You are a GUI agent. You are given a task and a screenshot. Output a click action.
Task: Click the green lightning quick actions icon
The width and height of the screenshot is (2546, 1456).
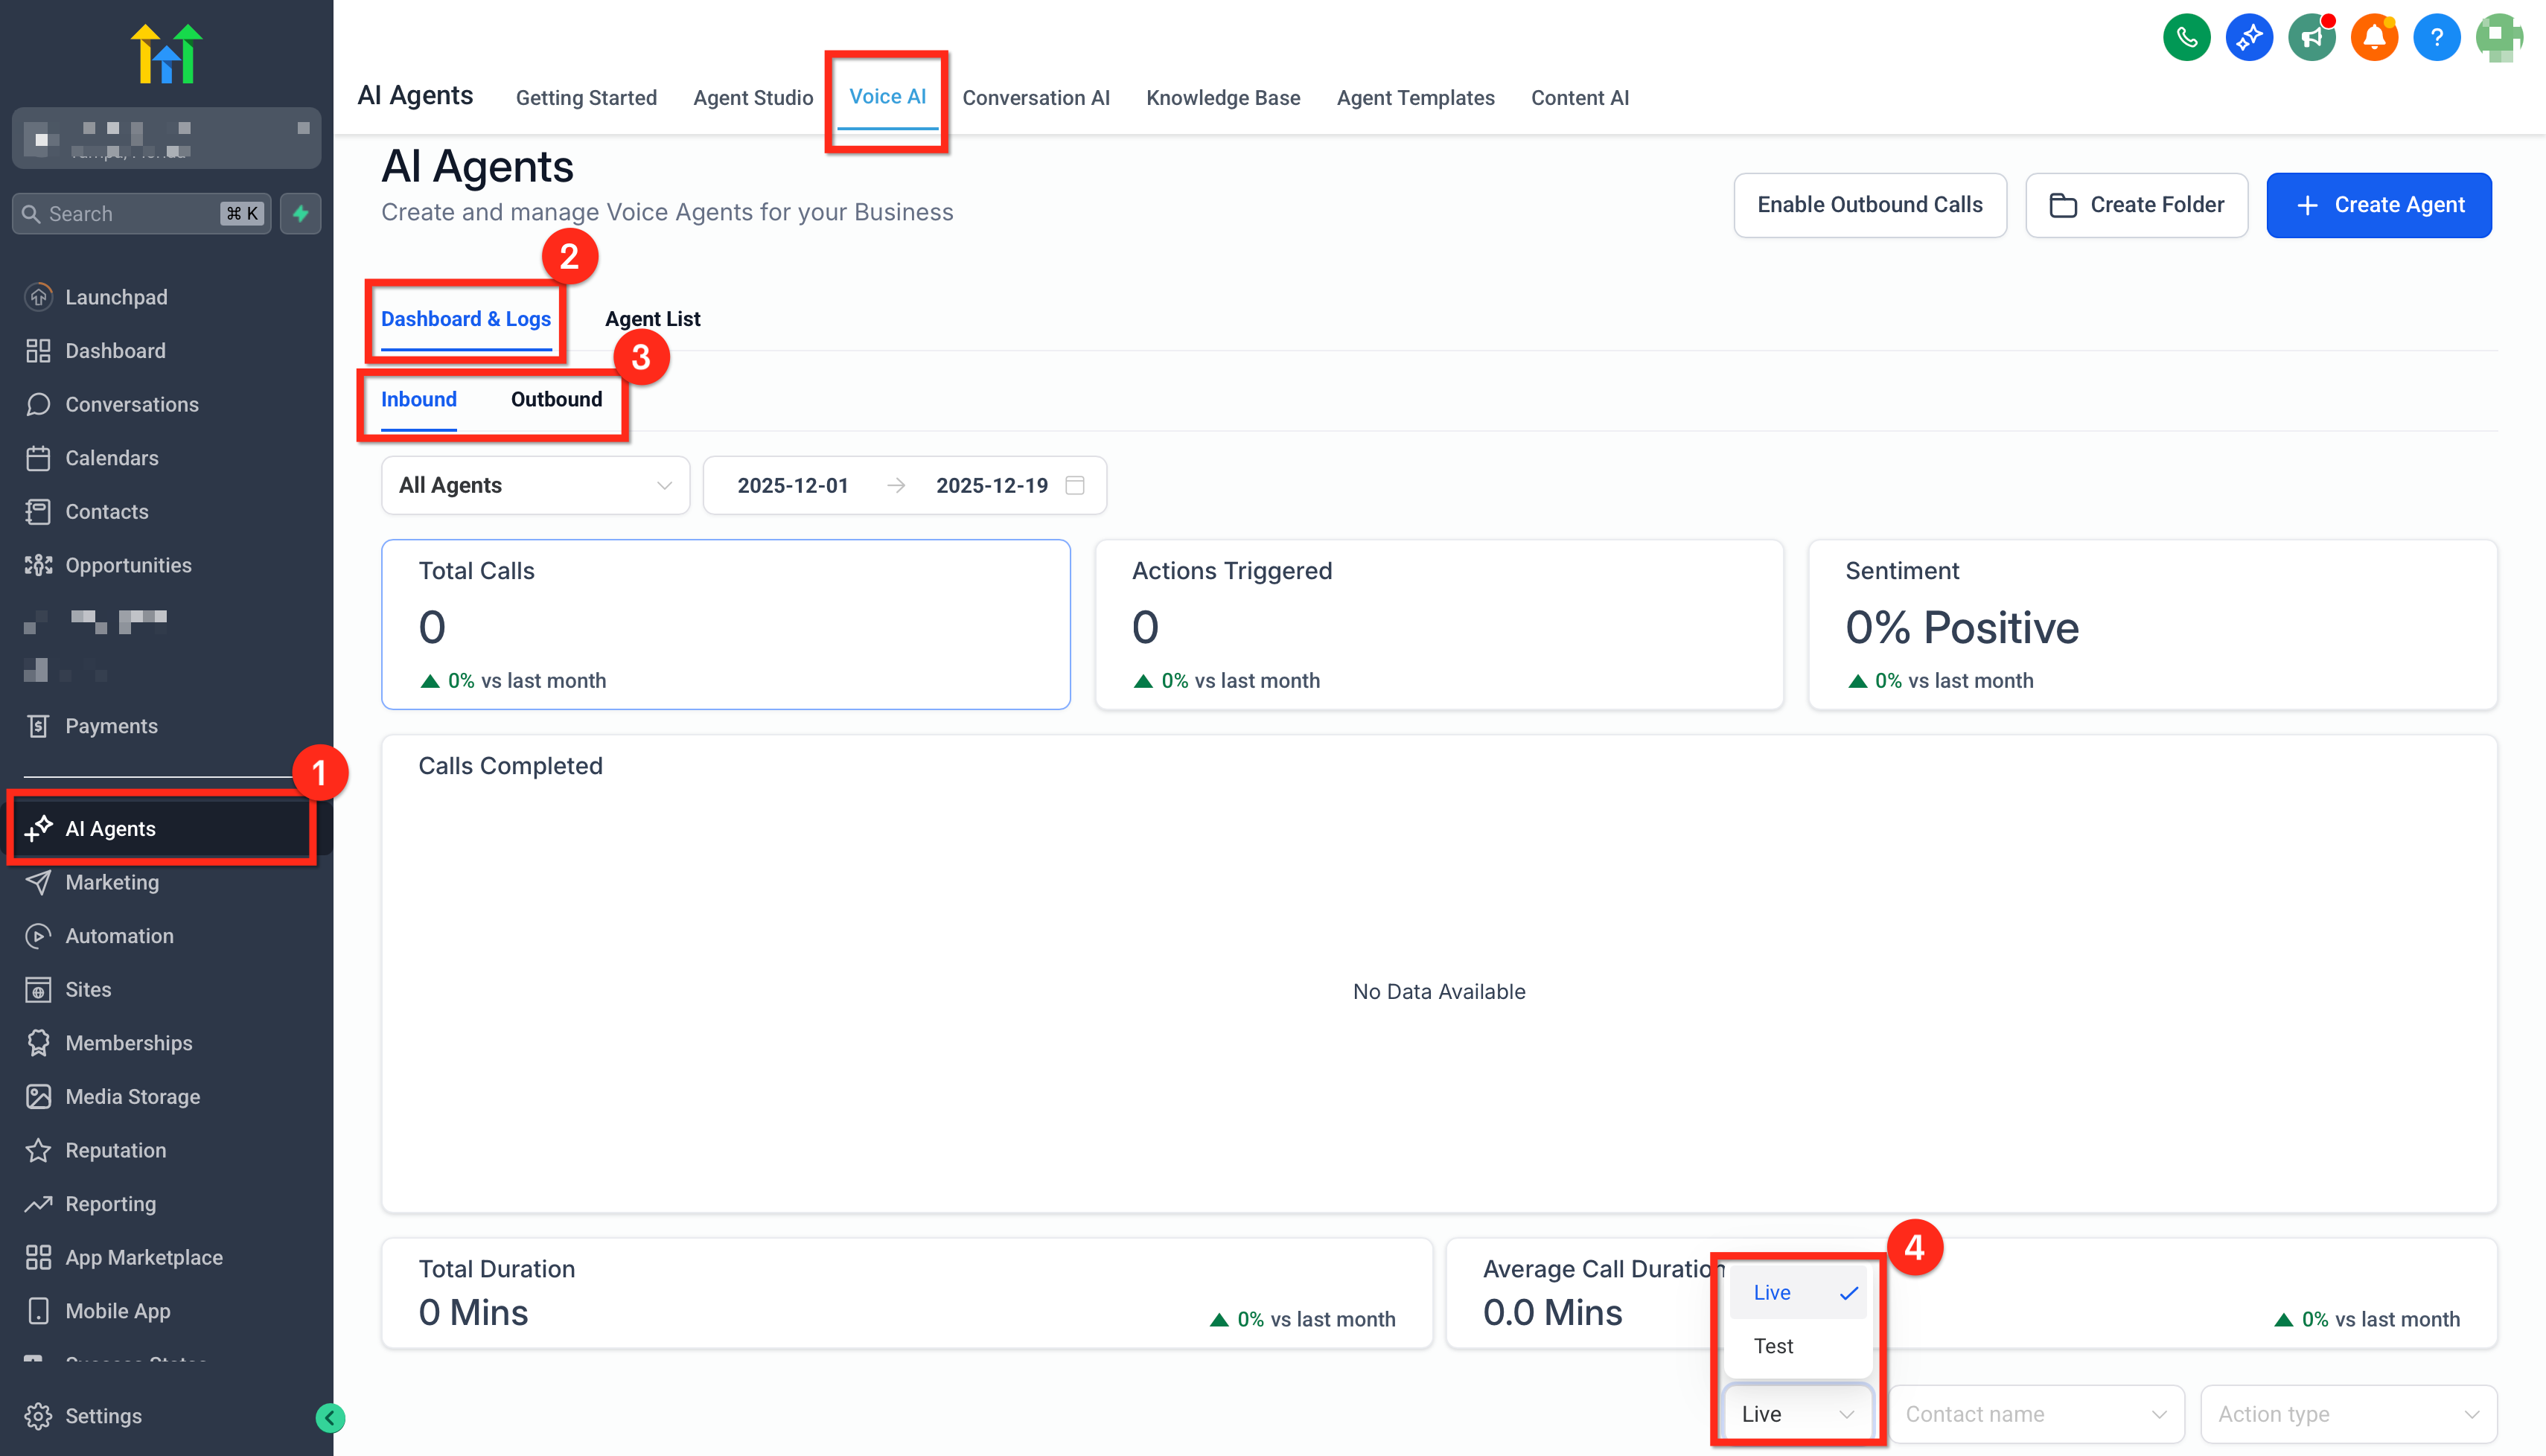[x=300, y=213]
